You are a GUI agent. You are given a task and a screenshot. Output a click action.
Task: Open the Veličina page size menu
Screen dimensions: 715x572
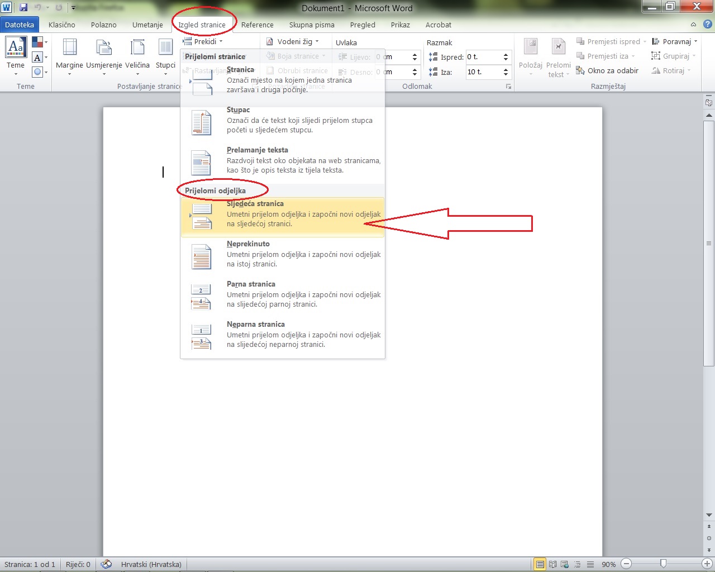click(x=137, y=55)
